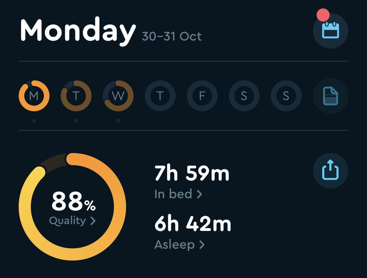Tap the 7h 59m time value
The image size is (367, 278).
[x=192, y=174]
